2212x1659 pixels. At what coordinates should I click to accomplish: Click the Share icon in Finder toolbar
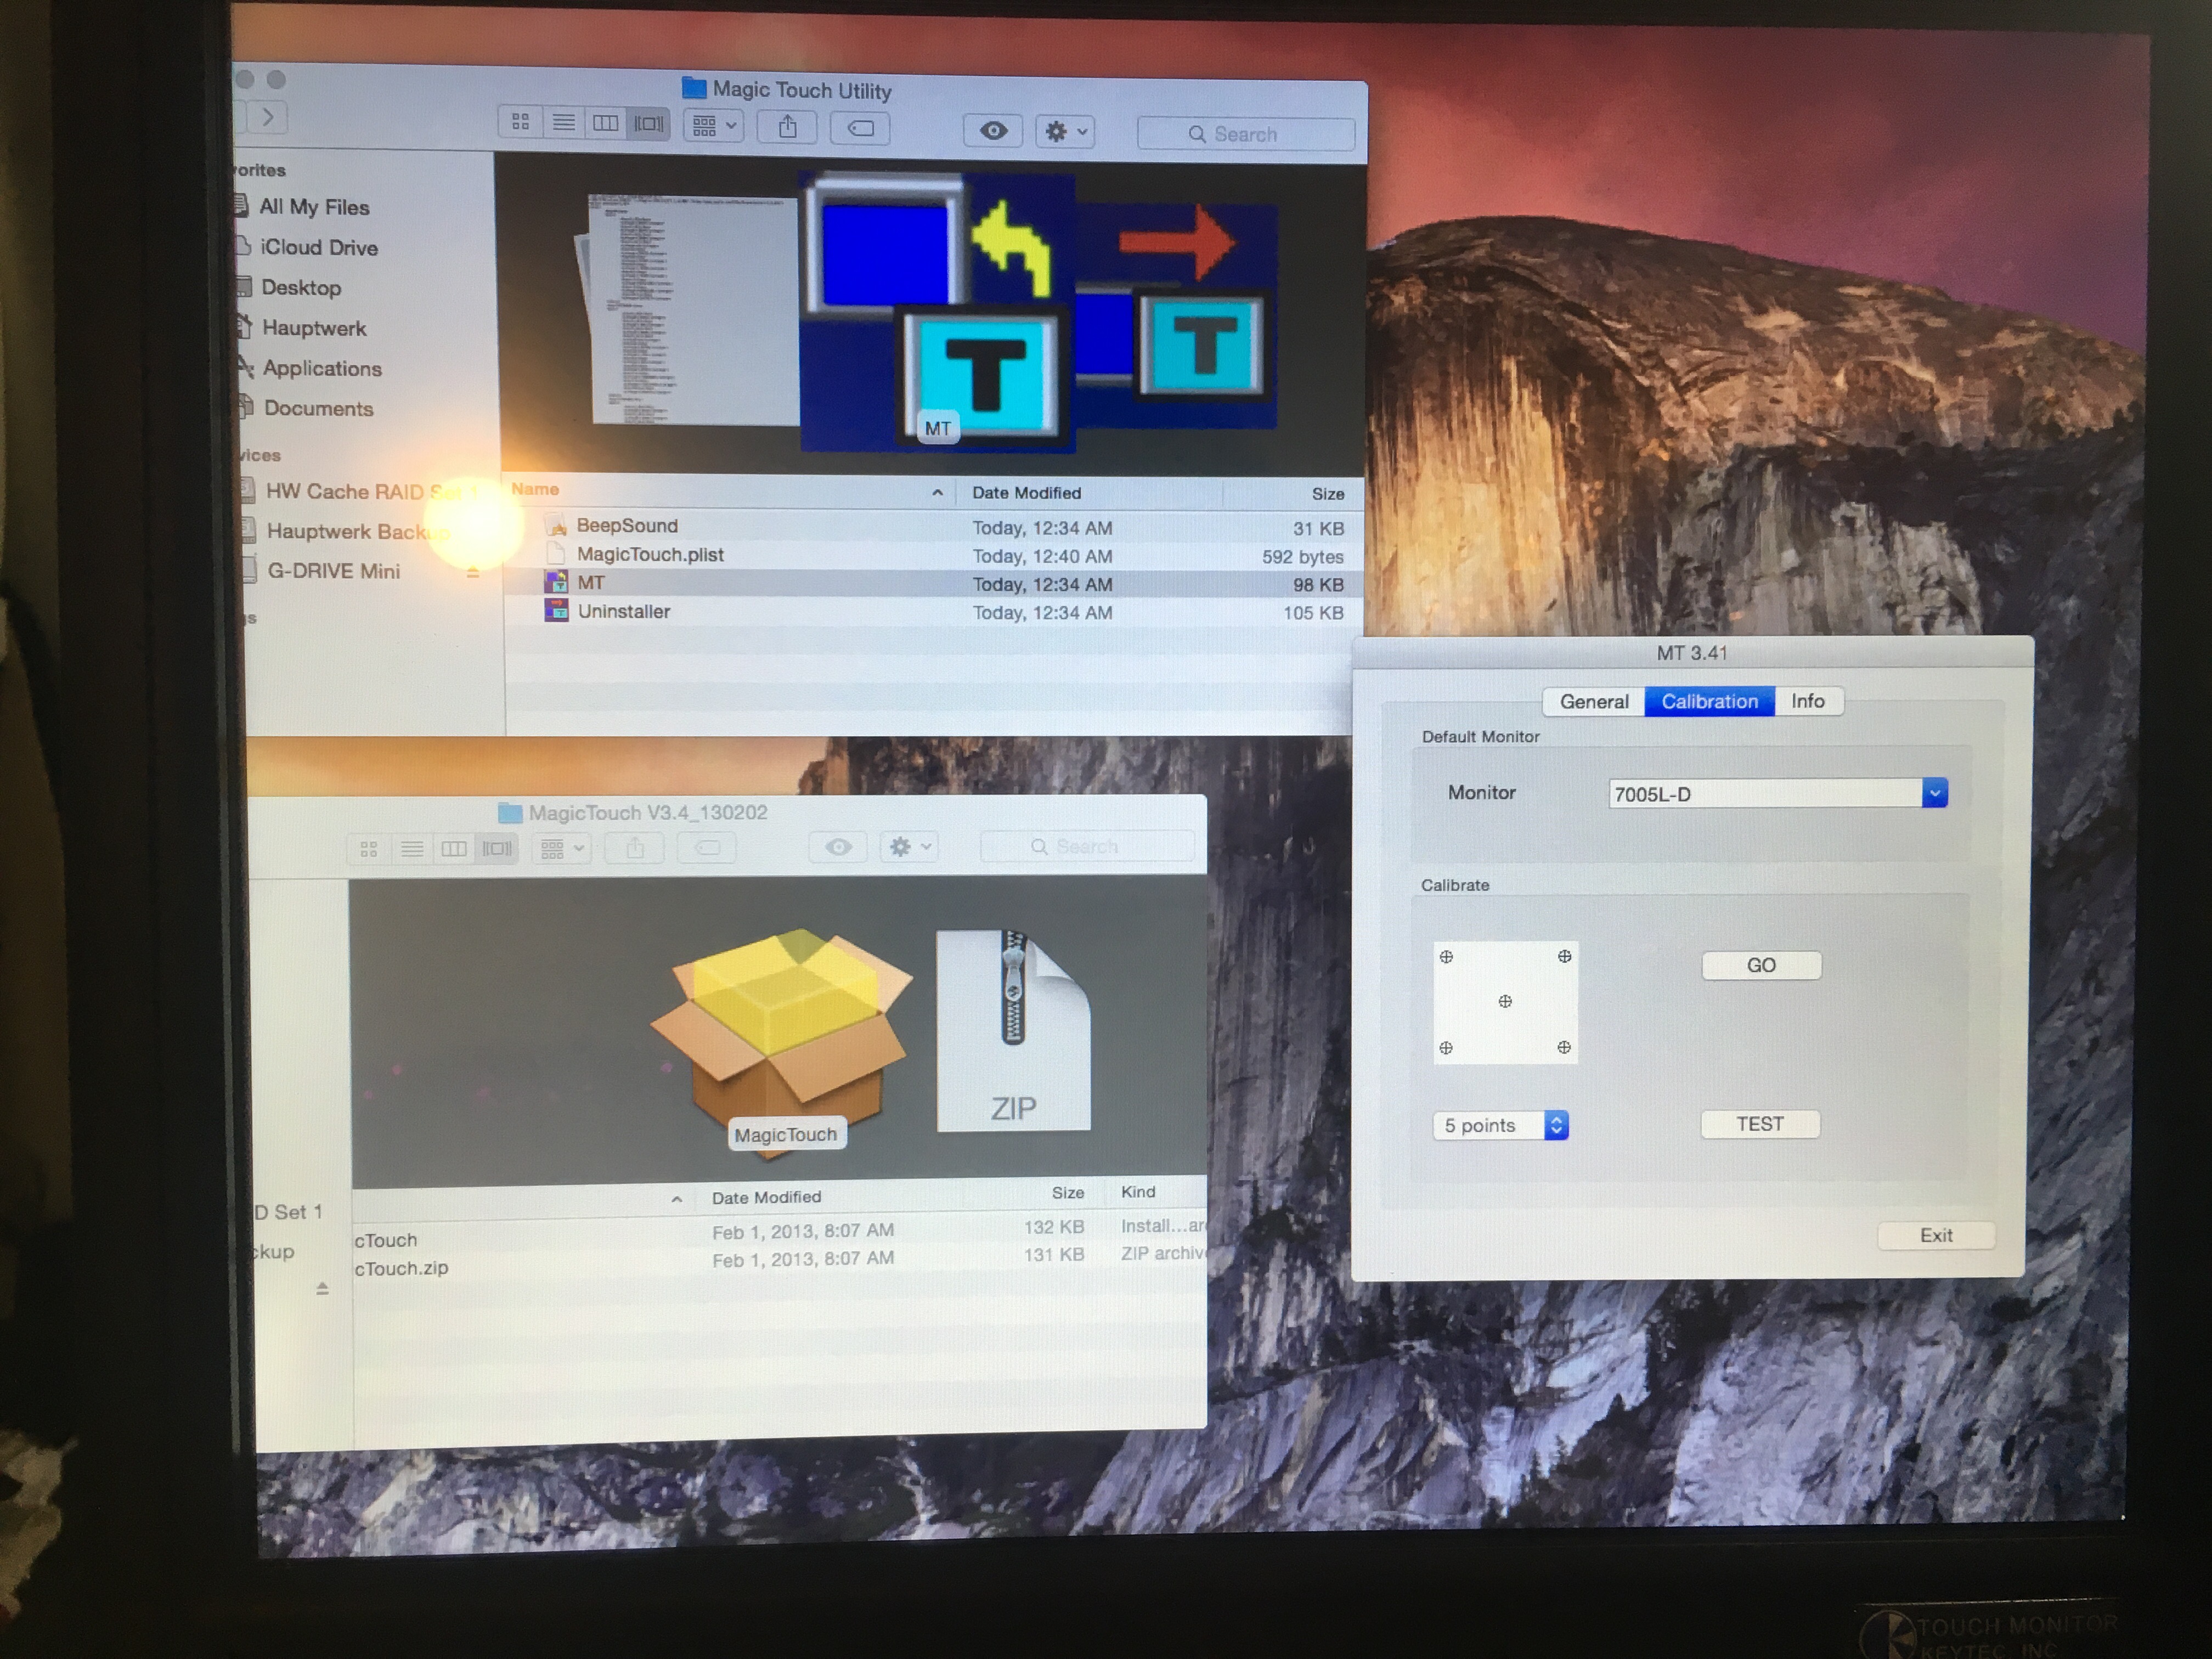click(788, 127)
